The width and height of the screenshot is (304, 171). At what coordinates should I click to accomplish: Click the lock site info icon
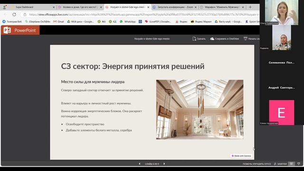[x=25, y=15]
